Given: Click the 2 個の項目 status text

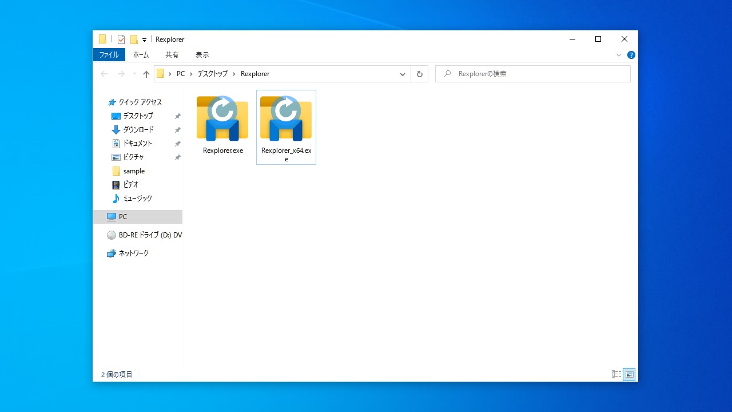Looking at the screenshot, I should 117,375.
